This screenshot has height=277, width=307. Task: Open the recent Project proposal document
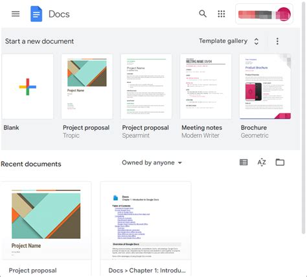(46, 229)
